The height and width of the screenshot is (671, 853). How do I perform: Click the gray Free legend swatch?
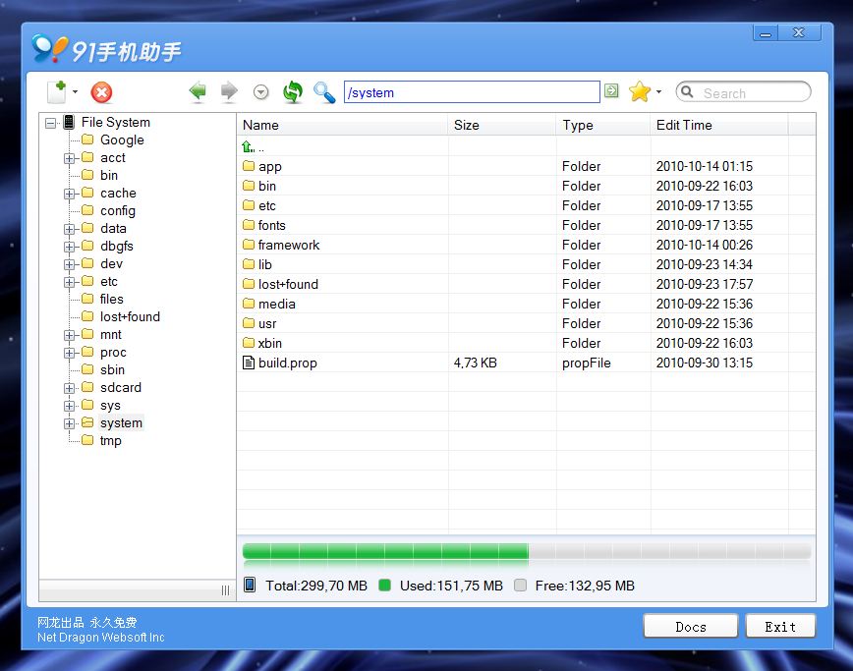click(520, 586)
